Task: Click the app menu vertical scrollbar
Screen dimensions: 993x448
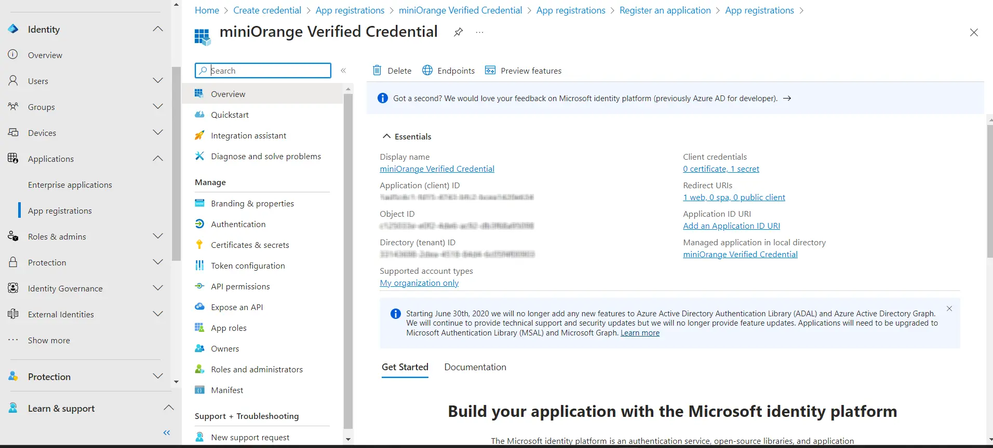Action: 348,262
